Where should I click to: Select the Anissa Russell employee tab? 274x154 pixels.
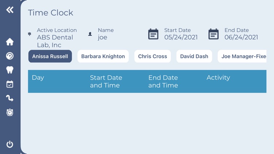click(50, 57)
